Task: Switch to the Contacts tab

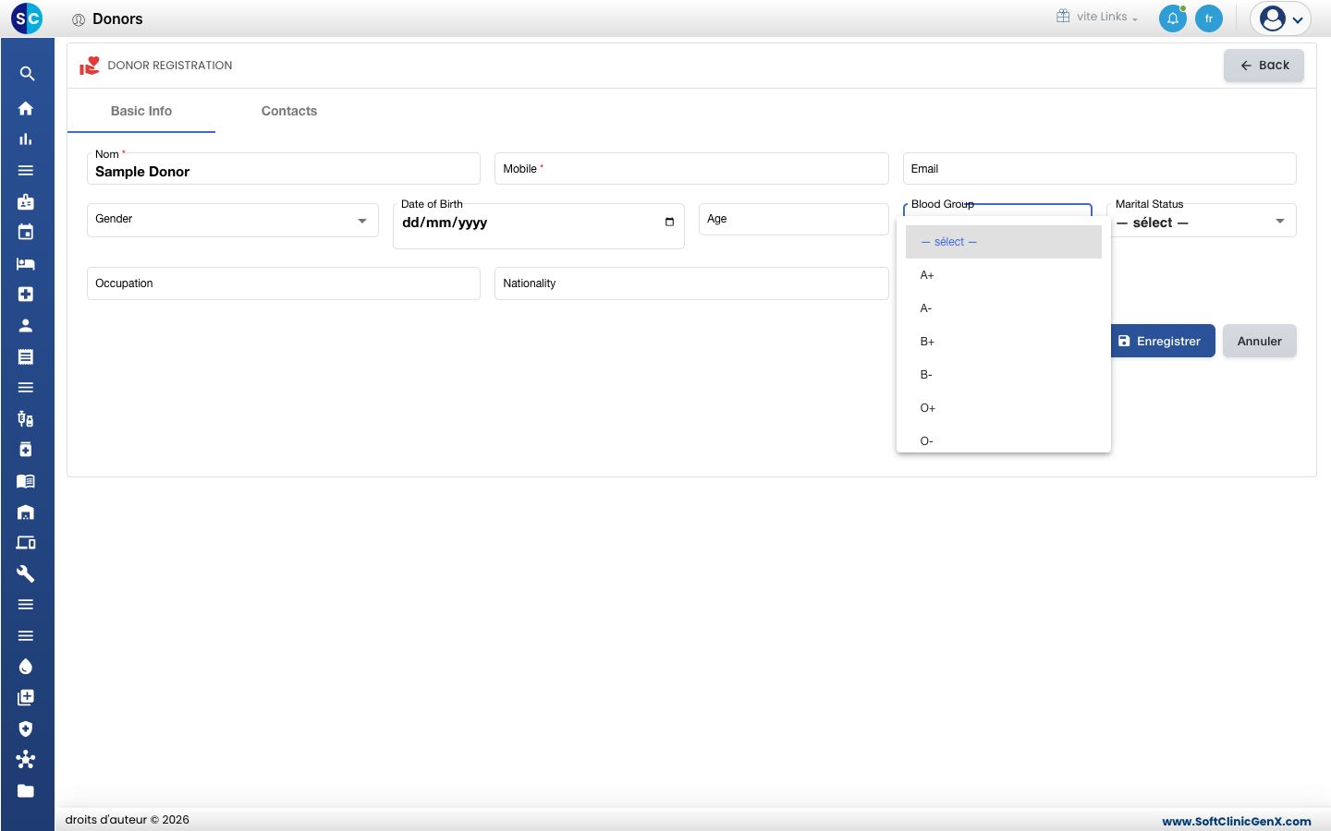Action: [x=289, y=111]
